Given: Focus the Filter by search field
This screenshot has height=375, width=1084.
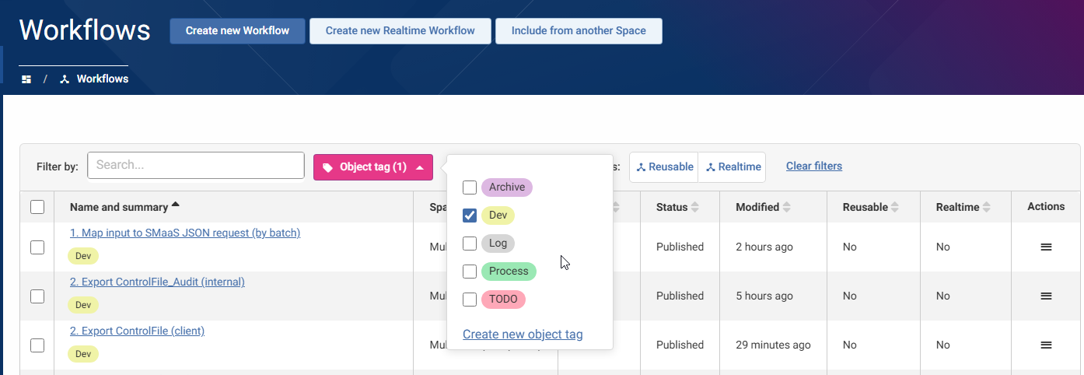Looking at the screenshot, I should [195, 166].
